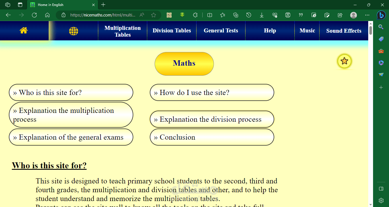Open the Workspaces icon in title bar
The image size is (389, 207).
coord(8,5)
